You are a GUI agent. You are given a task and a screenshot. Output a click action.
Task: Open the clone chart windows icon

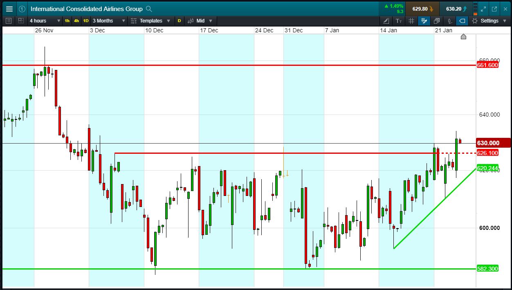click(436, 21)
